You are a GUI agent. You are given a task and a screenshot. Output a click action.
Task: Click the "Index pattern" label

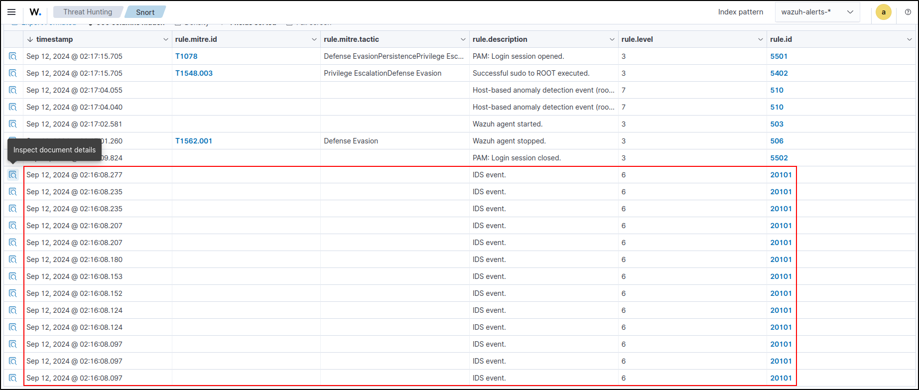tap(740, 12)
